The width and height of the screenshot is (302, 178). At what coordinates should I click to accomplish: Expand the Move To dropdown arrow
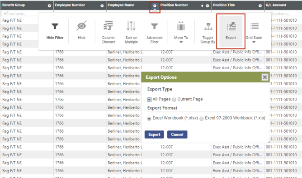coord(181,42)
